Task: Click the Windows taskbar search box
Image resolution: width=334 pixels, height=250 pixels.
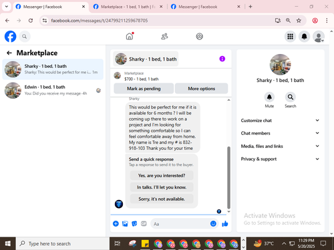Action: [62, 243]
